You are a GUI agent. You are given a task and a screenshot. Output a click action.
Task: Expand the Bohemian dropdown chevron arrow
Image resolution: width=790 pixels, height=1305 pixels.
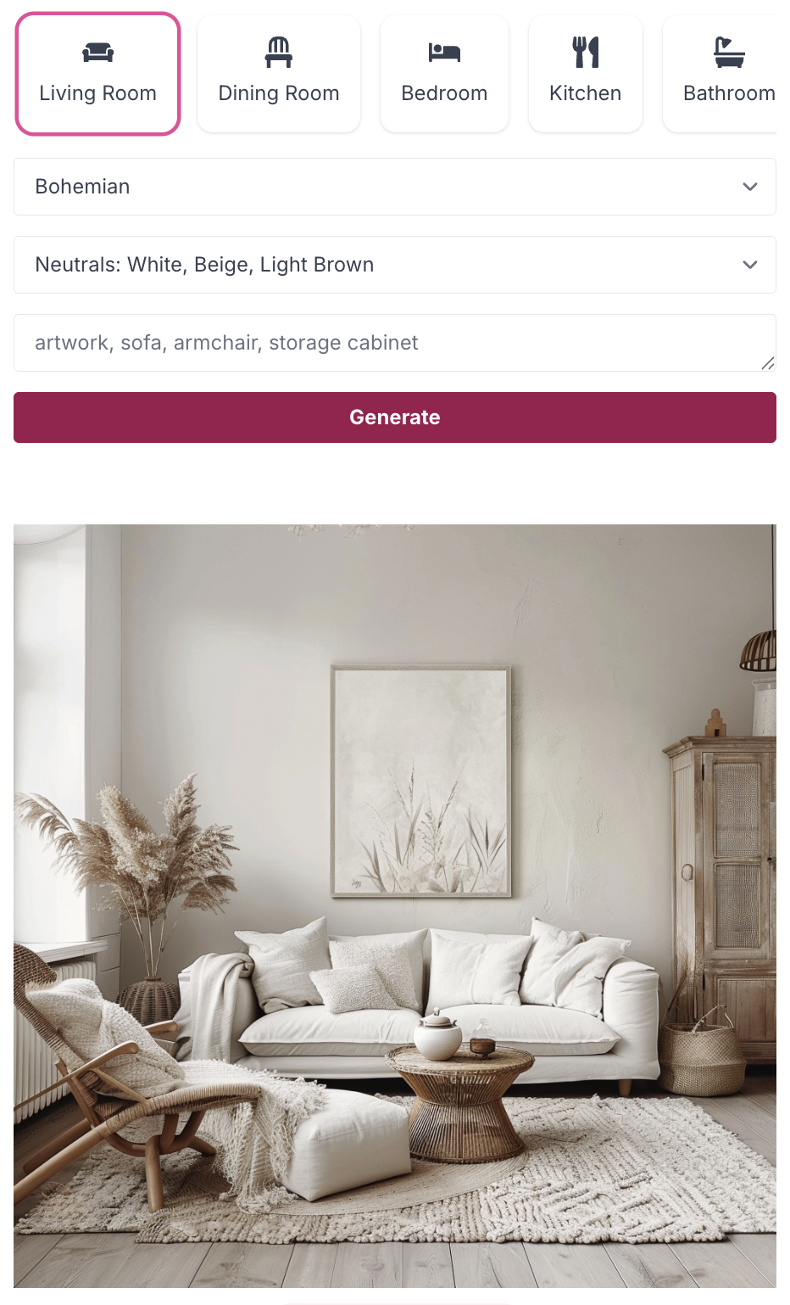pos(750,187)
